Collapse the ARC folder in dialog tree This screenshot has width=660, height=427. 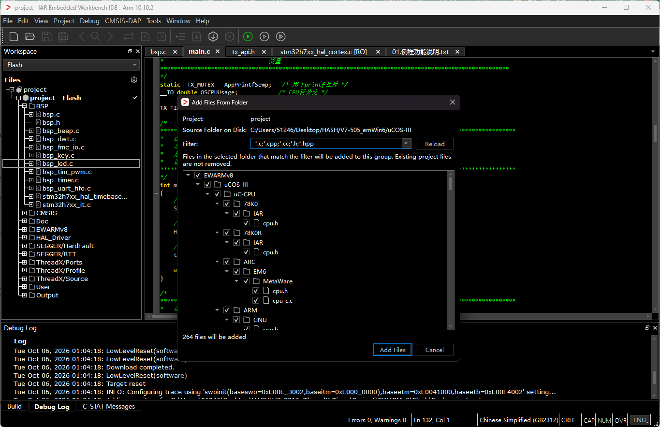[218, 262]
